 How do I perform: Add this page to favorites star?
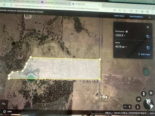(125, 11)
